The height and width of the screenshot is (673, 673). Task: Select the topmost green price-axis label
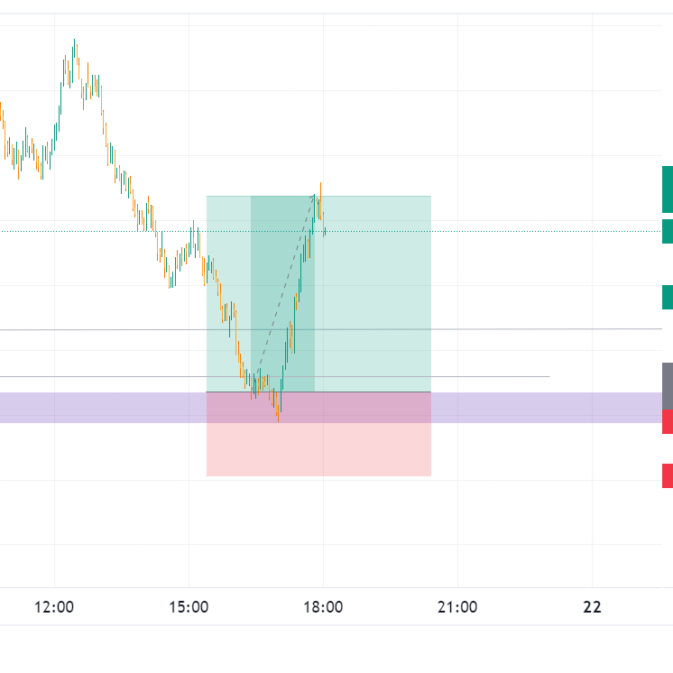click(668, 189)
